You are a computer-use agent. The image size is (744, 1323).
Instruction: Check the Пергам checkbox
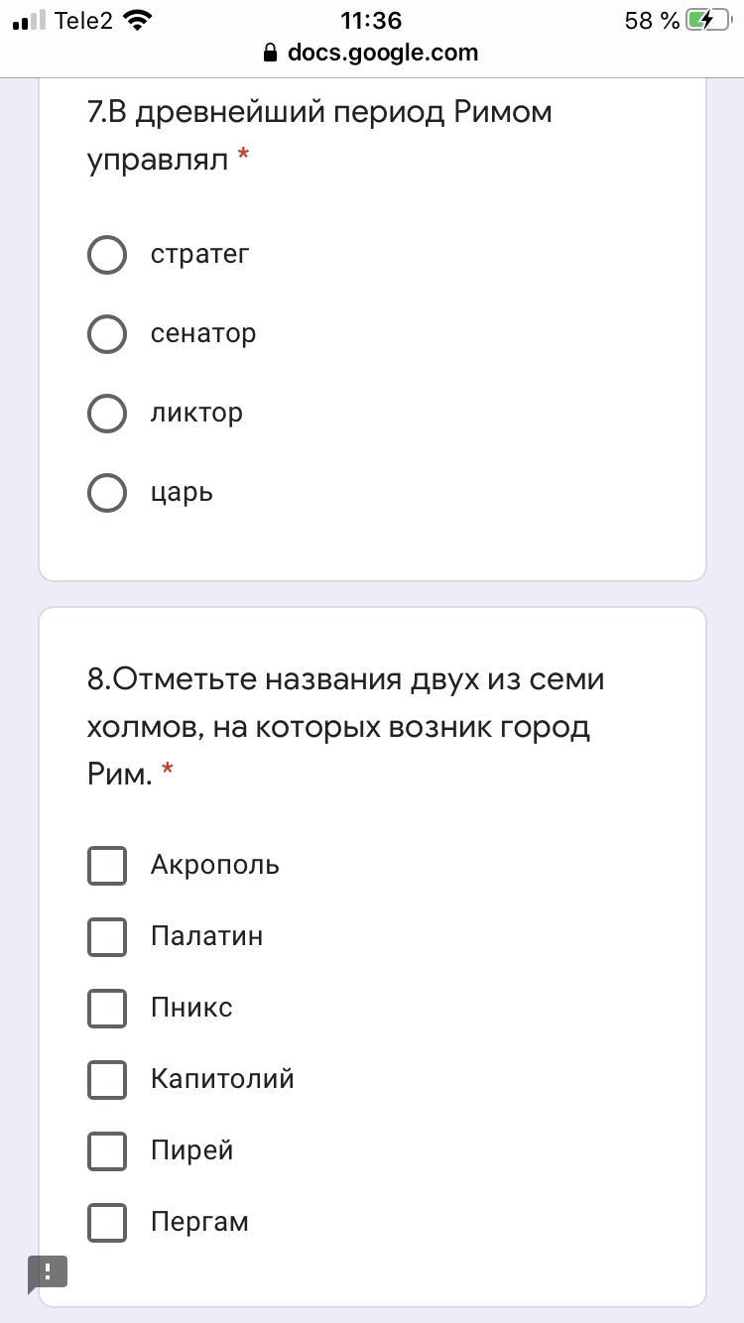107,1222
